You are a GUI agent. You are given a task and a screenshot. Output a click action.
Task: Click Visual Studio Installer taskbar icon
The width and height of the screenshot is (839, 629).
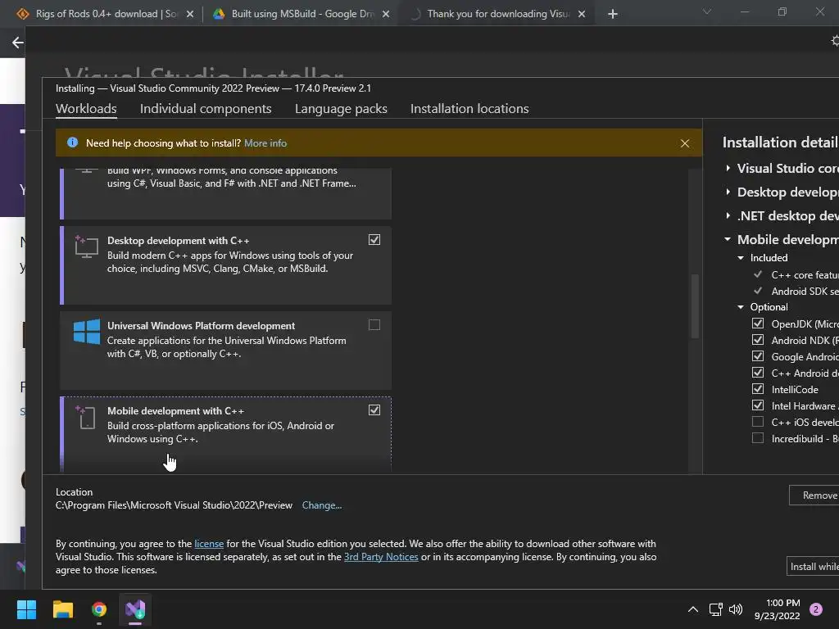tap(135, 609)
